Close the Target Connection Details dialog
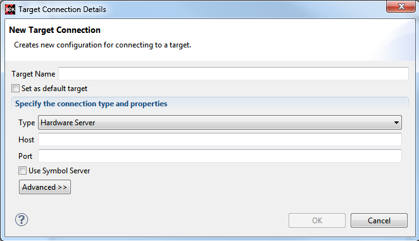Image resolution: width=419 pixels, height=241 pixels. coord(401,6)
